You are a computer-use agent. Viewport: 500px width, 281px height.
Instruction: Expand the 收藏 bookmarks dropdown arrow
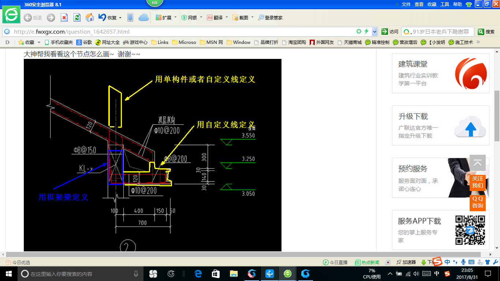click(39, 42)
